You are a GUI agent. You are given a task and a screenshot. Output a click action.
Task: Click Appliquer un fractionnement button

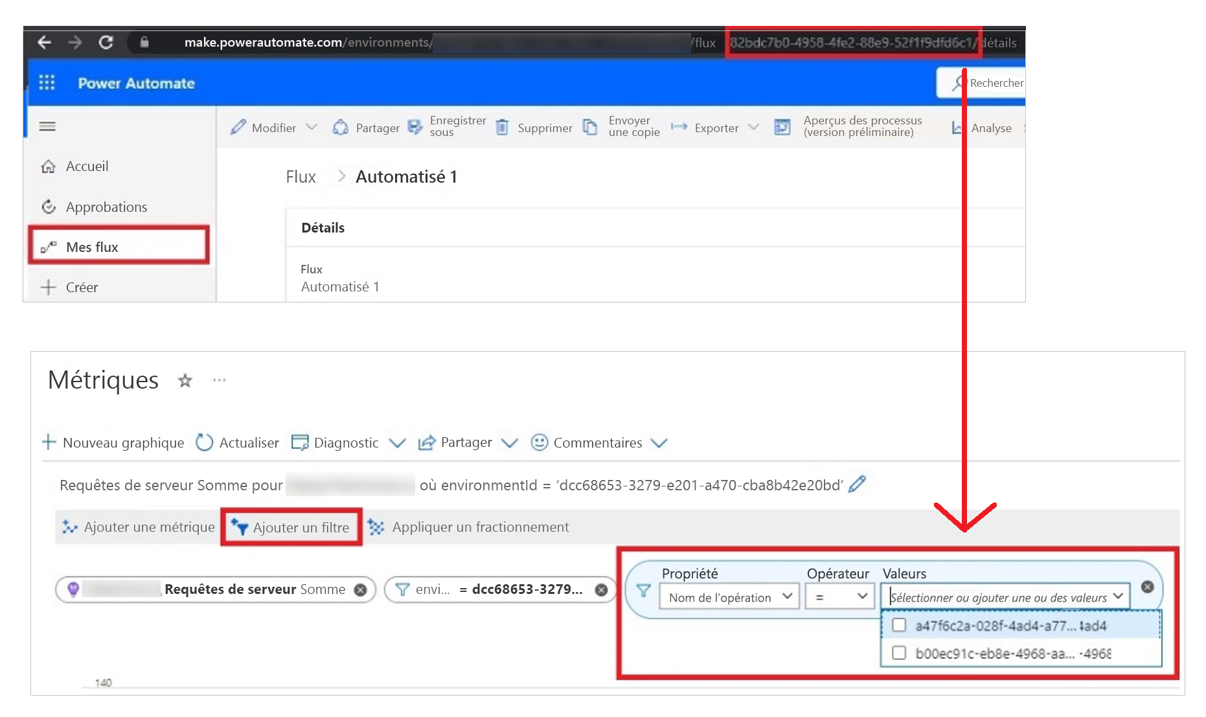pos(468,527)
